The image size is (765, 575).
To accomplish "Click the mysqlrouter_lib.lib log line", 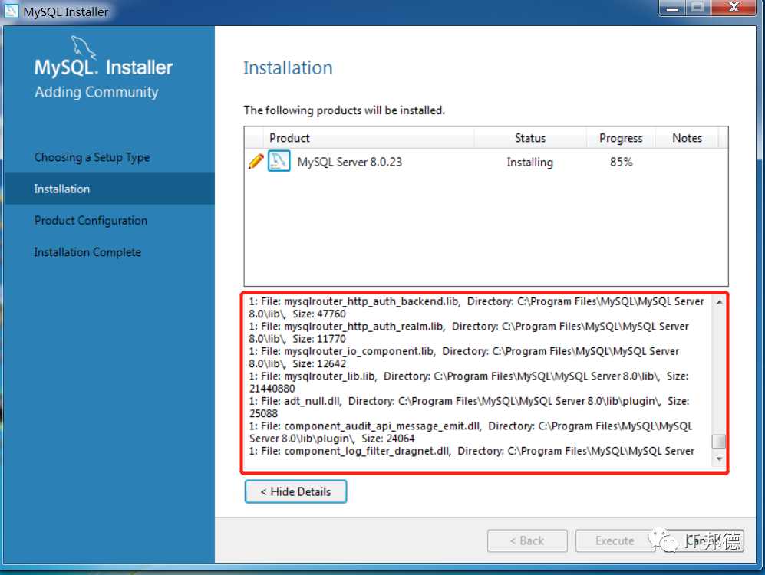I will 469,382.
